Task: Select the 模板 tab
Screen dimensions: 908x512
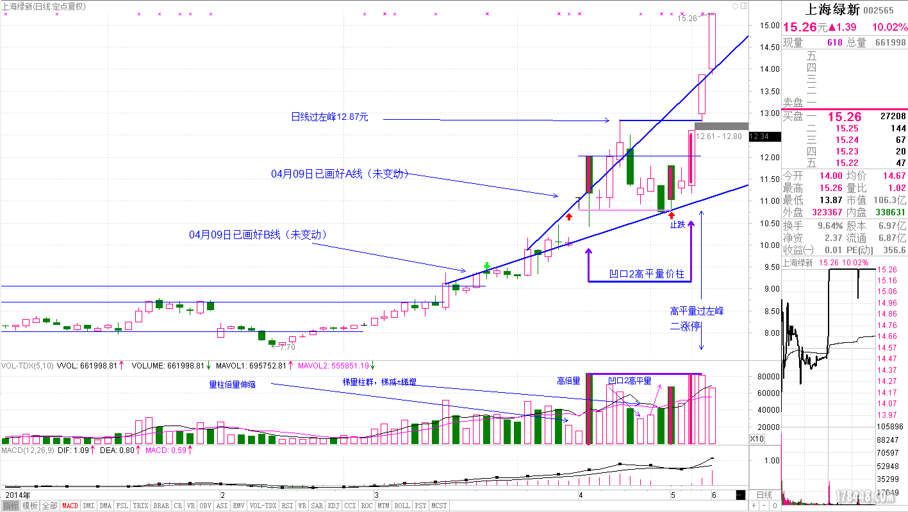Action: tap(30, 506)
